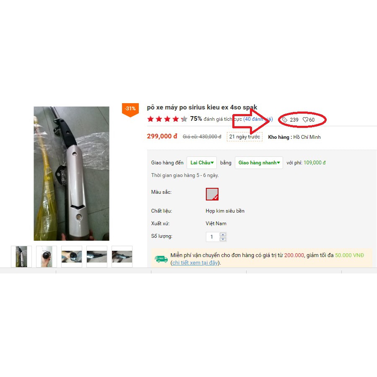This screenshot has height=377, width=377.
Task: Click the main product exhaust image
Action: 71,173
